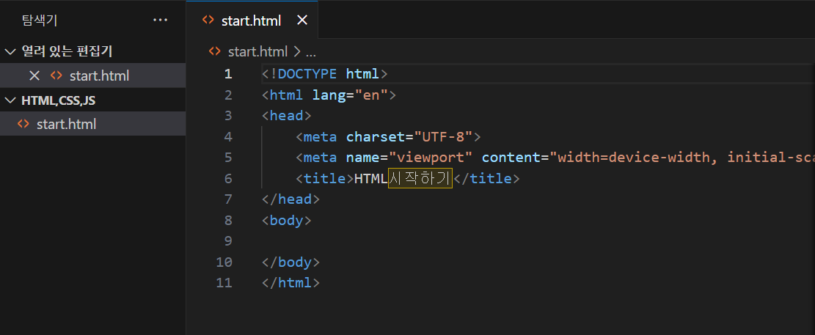Screen dimensions: 815x335
Task: Click the closing /body tag
Action: pyautogui.click(x=290, y=262)
